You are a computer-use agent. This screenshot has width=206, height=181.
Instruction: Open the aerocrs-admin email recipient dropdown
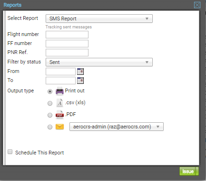click(x=117, y=127)
